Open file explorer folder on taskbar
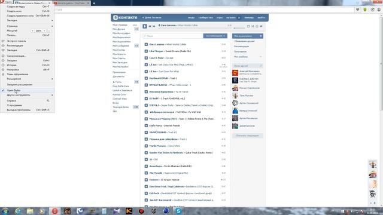 [x=30, y=211]
